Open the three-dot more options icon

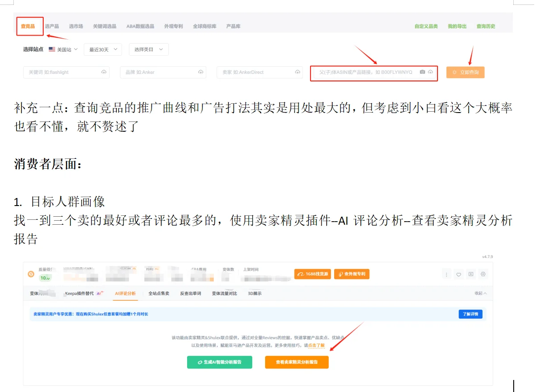446,274
